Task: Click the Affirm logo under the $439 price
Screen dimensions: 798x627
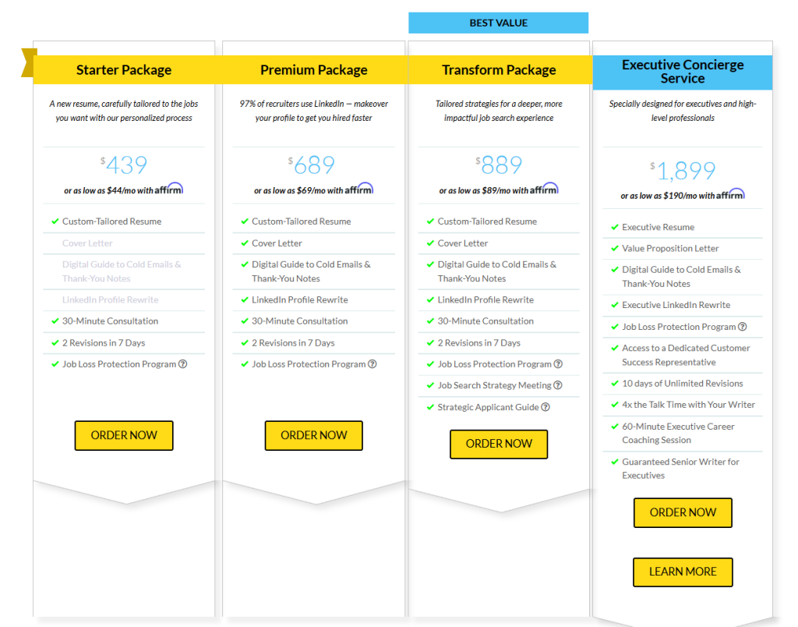Action: point(169,190)
